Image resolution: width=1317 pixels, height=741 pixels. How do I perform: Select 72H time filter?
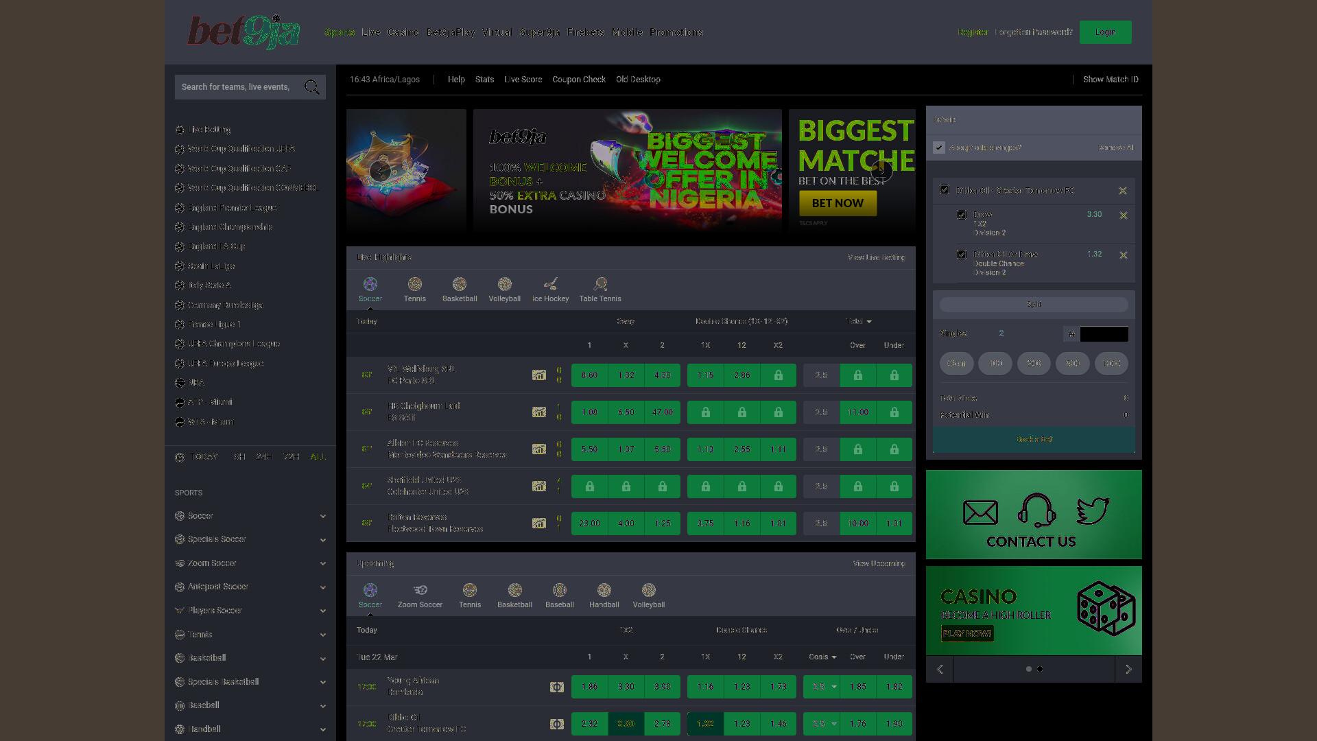292,457
